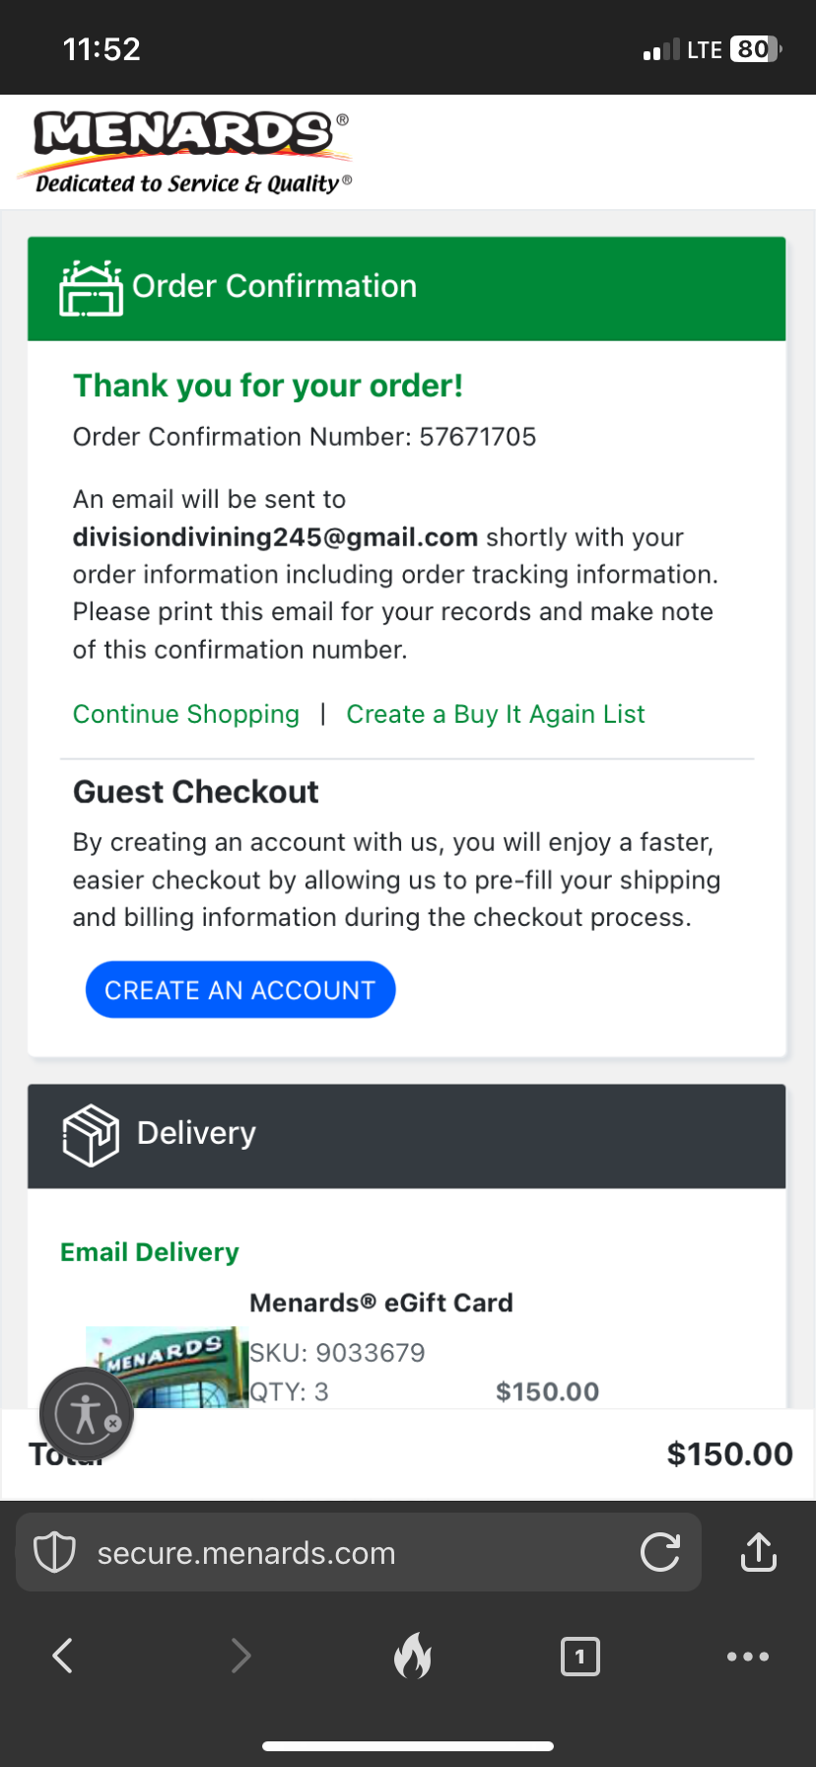
Task: Open Create a Buy It Again List
Action: point(496,714)
